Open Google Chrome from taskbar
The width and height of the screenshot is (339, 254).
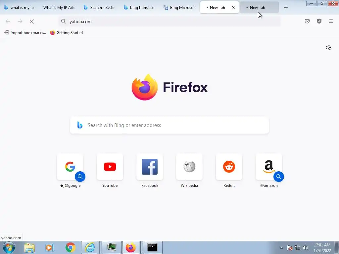71,247
